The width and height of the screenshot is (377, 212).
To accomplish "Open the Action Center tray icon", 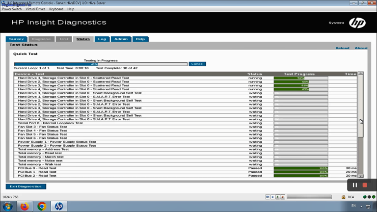I will pyautogui.click(x=368, y=206).
